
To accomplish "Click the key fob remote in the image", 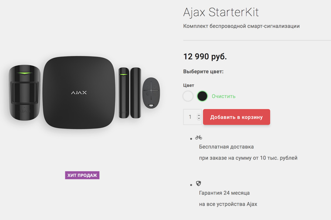I will pos(152,92).
